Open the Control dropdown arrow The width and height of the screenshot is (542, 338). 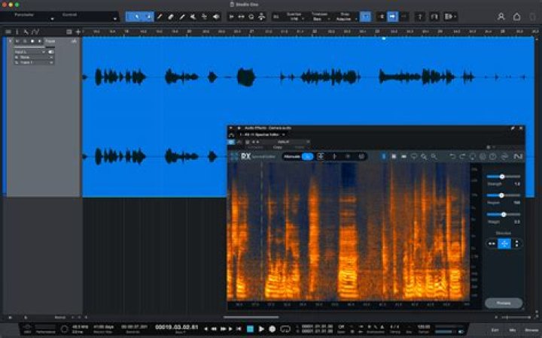114,19
